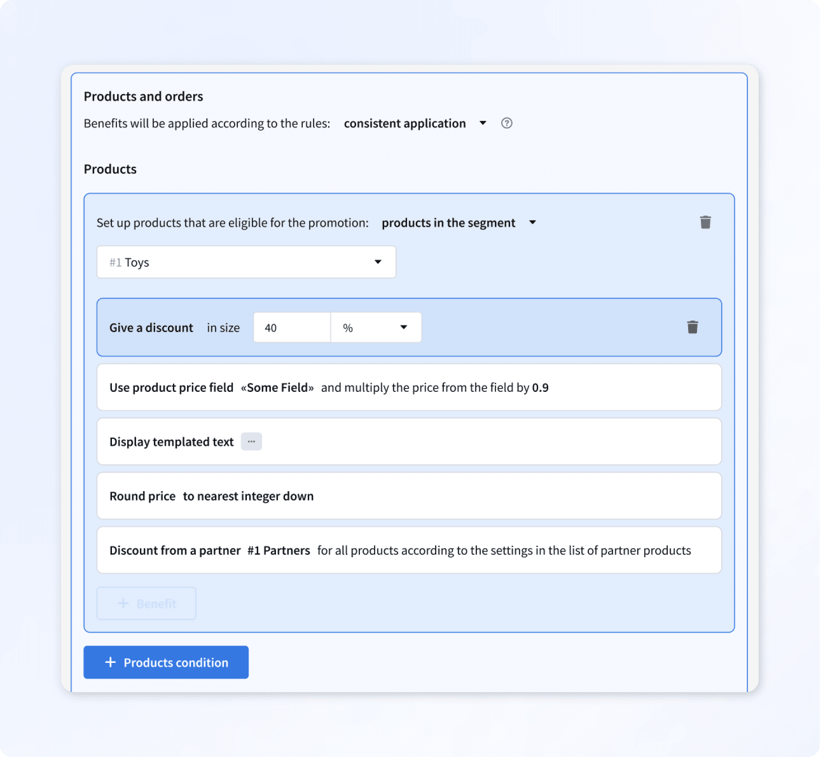Open the #1 Toys segment selector
The height and width of the screenshot is (757, 820).
(246, 262)
